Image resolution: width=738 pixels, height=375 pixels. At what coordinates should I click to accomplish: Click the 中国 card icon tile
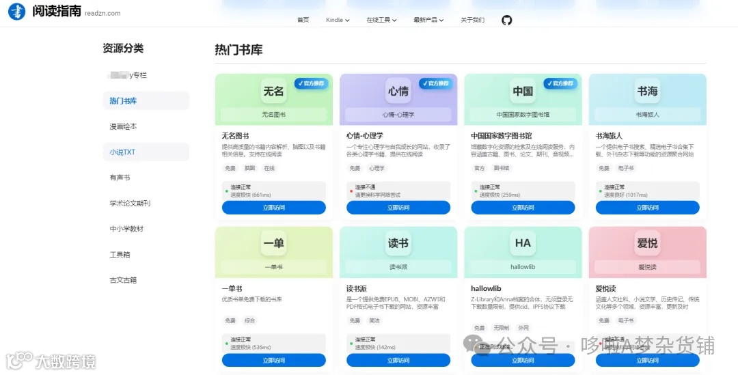pyautogui.click(x=523, y=90)
